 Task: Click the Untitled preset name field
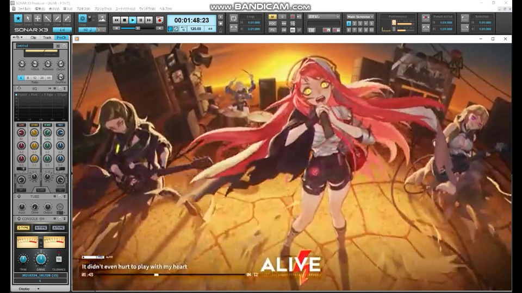coord(34,46)
